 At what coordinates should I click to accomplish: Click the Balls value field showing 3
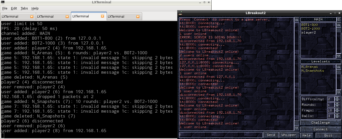tap(331, 116)
